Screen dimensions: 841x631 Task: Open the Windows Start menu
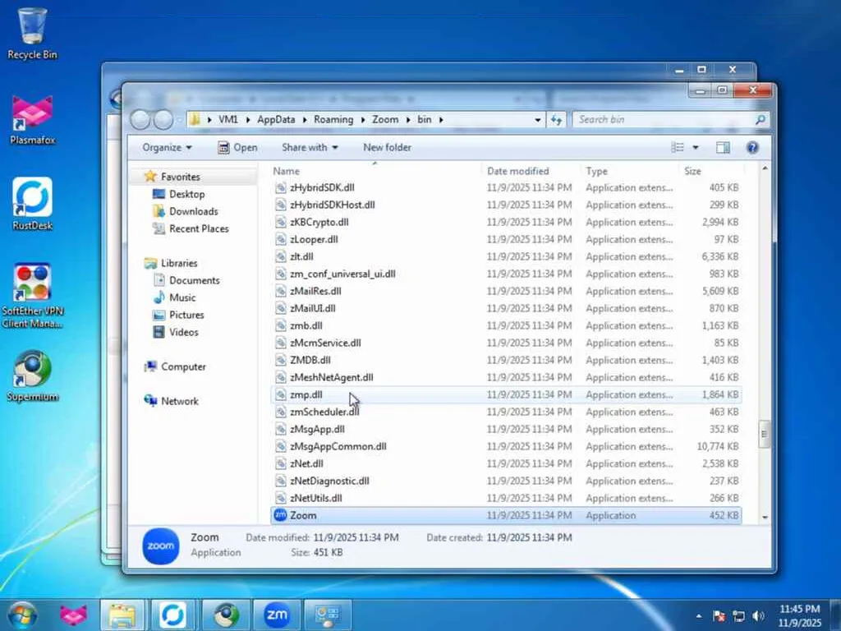(22, 615)
